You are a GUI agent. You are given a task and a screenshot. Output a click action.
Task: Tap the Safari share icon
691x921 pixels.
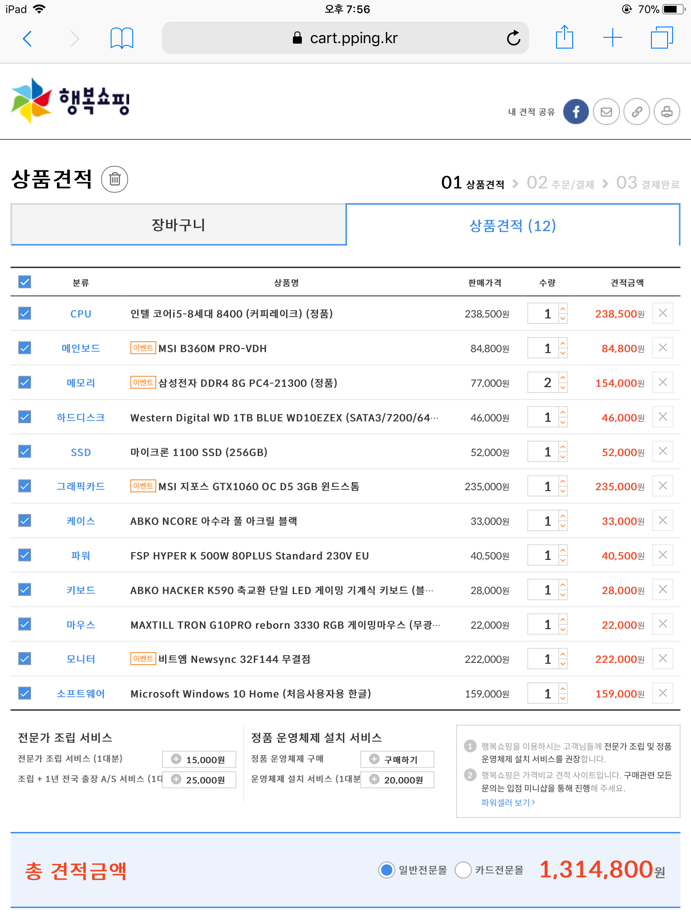(x=564, y=38)
